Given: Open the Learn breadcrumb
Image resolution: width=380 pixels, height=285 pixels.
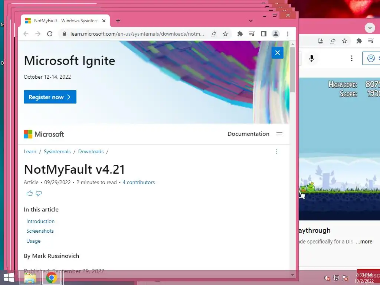Looking at the screenshot, I should click(x=30, y=151).
